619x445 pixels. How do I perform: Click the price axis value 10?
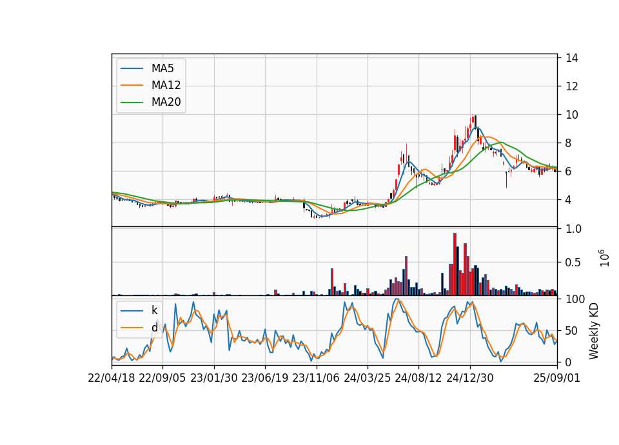(x=572, y=115)
